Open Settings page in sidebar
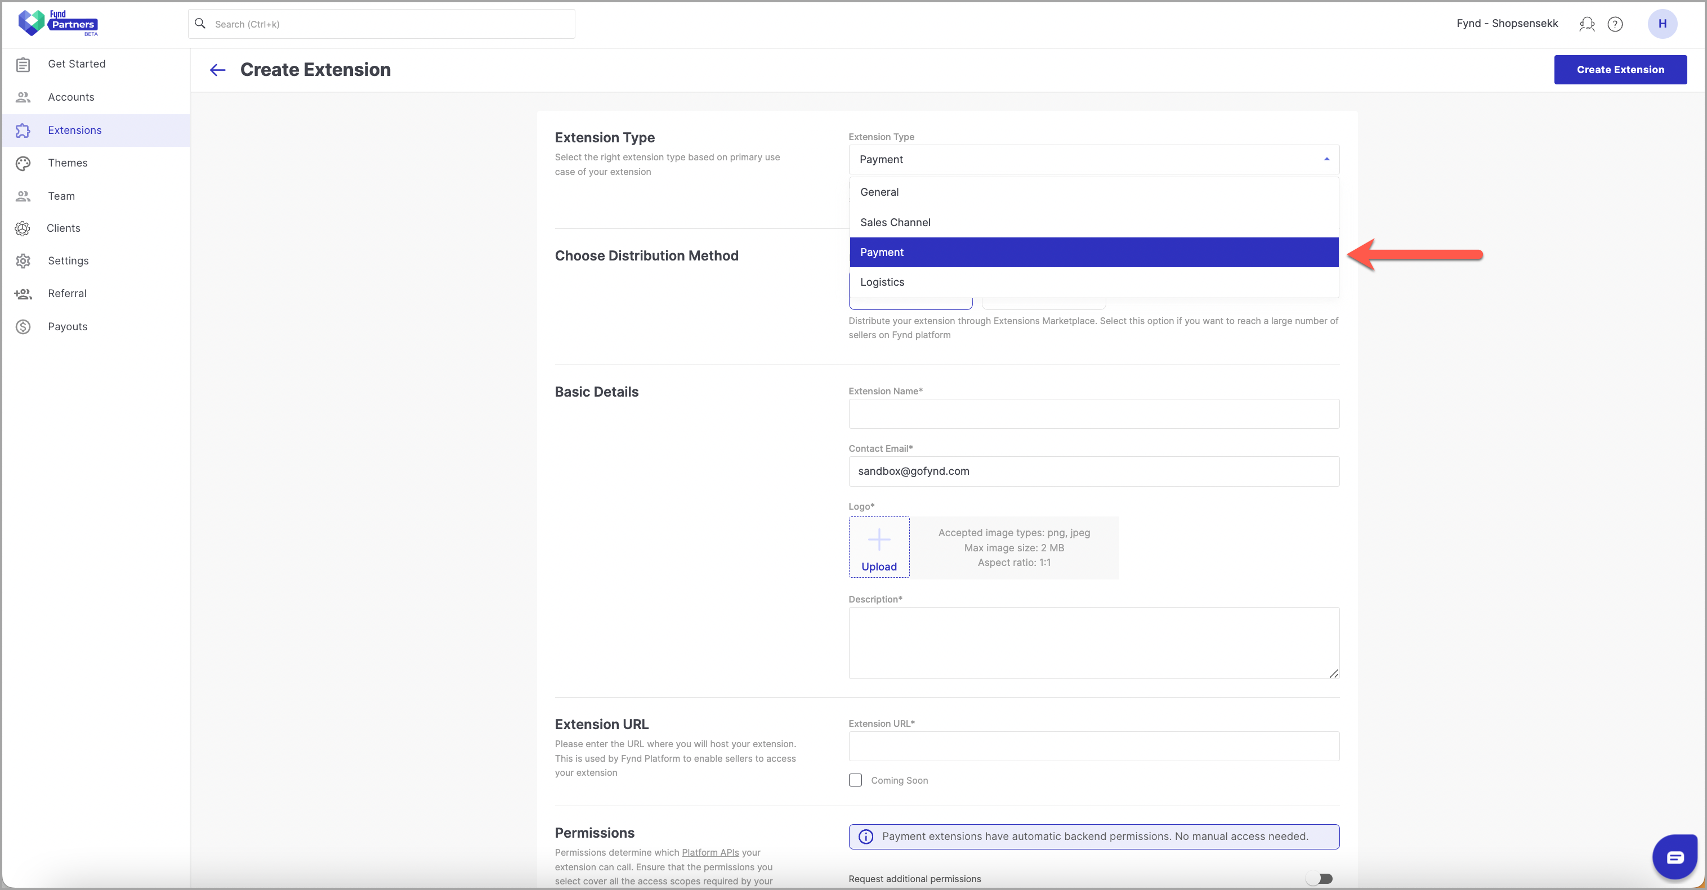The image size is (1707, 890). pos(97,261)
